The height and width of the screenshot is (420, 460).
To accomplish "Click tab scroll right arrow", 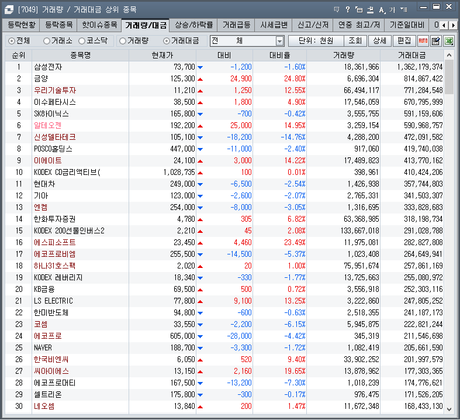I will (453, 25).
